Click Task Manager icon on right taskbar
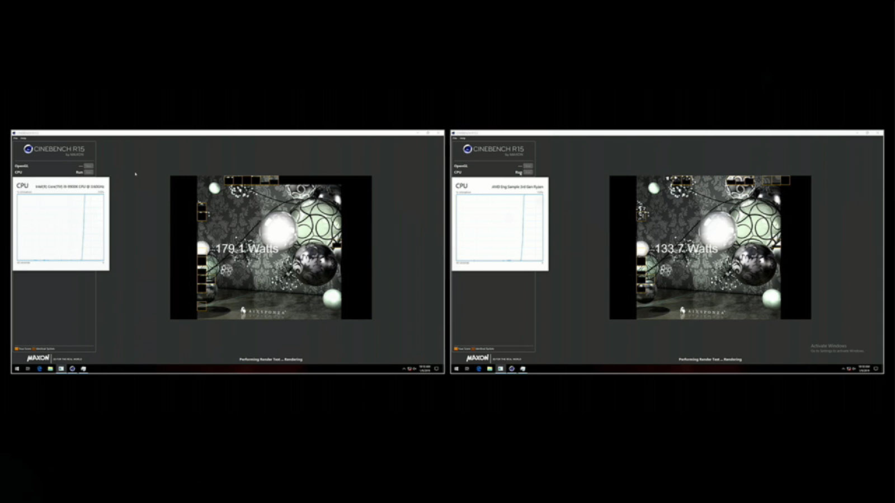 pyautogui.click(x=501, y=369)
